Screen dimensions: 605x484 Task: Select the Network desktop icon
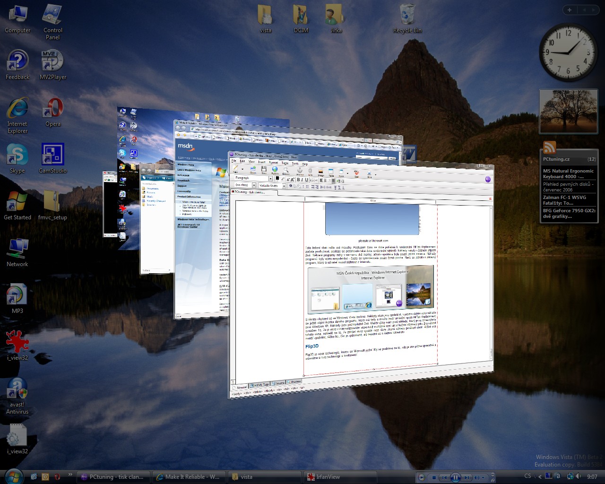pos(17,253)
